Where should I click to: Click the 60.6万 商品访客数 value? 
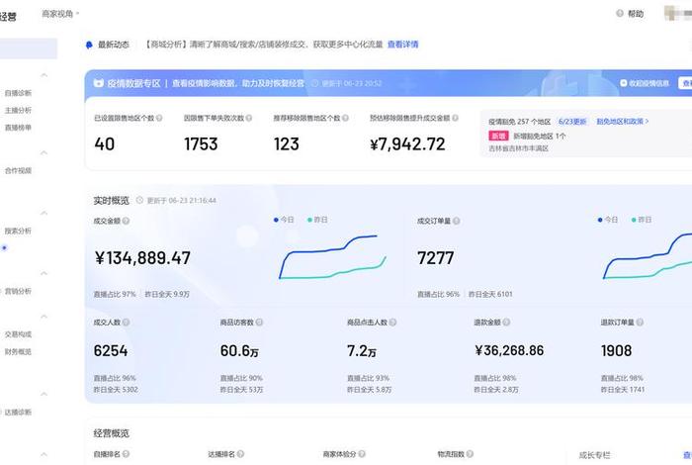239,350
